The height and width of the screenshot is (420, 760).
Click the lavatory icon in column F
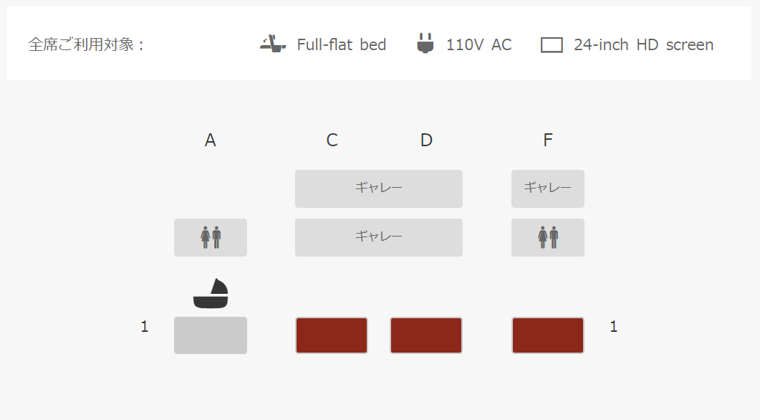tap(548, 238)
